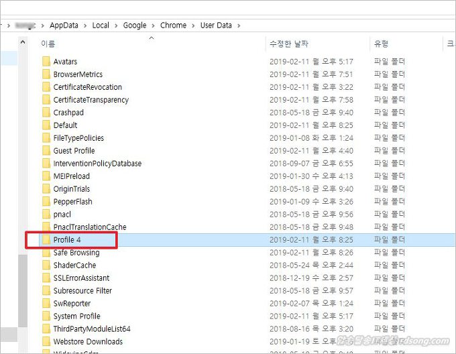Click the 유형 column header
Screen dimensions: 456x354
(381, 44)
